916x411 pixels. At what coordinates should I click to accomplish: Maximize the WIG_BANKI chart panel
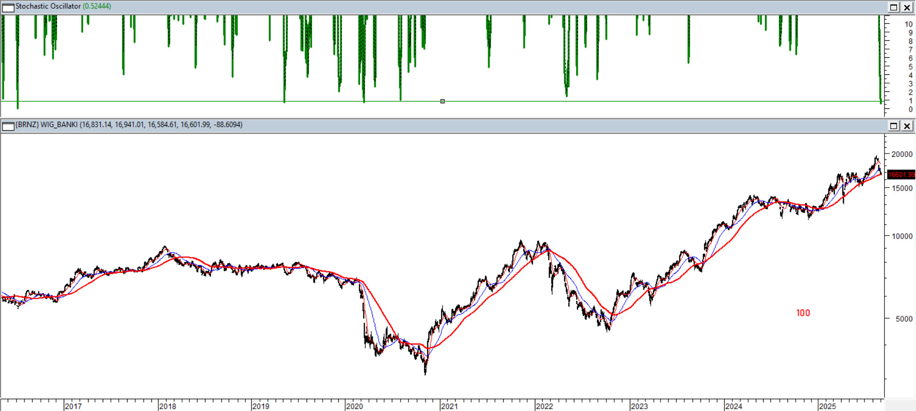click(x=894, y=126)
